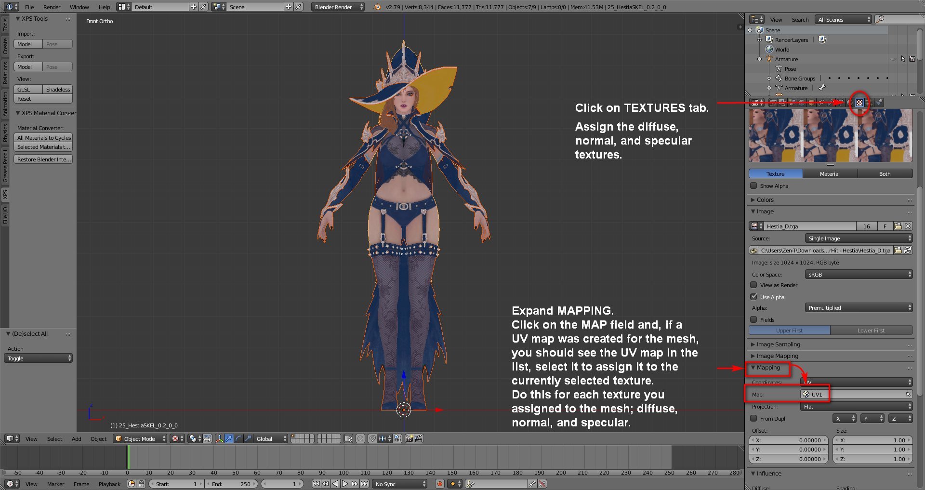
Task: Click the UV1 Map field
Action: (856, 394)
